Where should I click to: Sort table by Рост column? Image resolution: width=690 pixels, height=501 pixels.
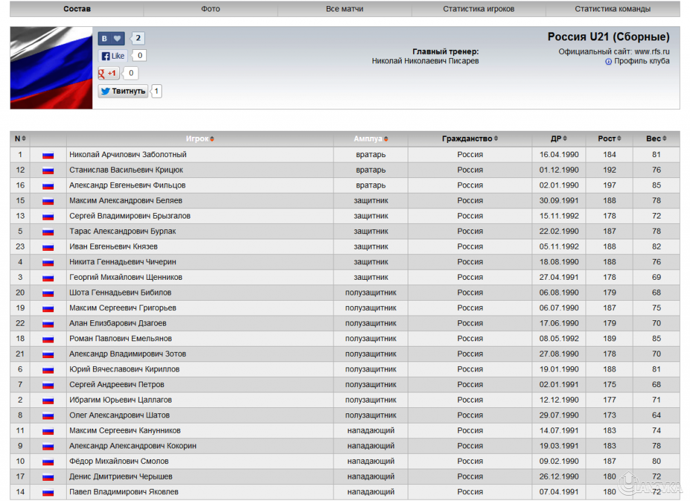[x=609, y=139]
